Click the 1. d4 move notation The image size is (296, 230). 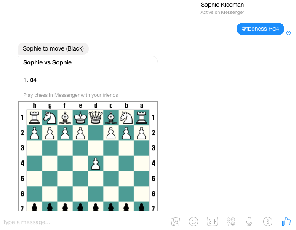click(30, 80)
